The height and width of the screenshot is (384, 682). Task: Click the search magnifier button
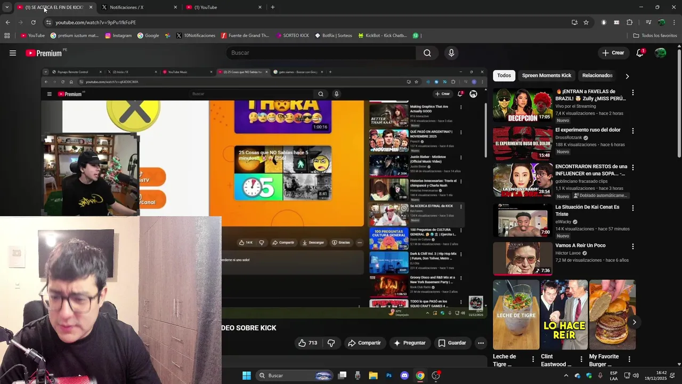427,53
